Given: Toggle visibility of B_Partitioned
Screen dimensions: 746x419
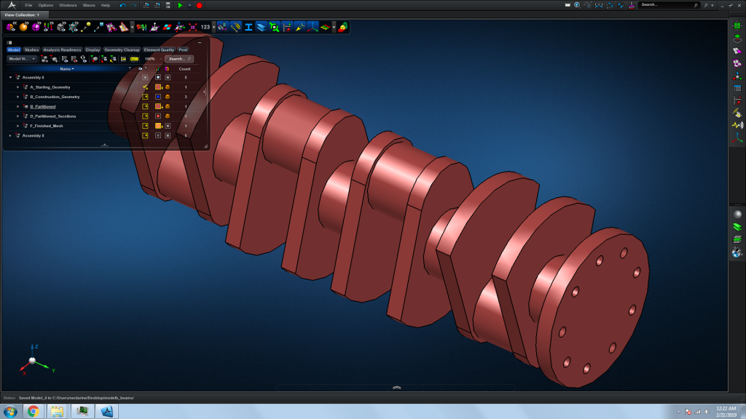Looking at the screenshot, I should [x=145, y=106].
